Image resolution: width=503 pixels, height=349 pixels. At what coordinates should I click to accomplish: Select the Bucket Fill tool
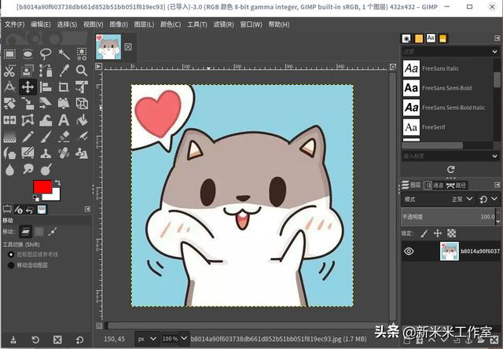click(82, 120)
